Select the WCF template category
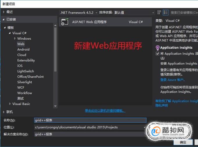Viewport: 198px width, 147px height. (21, 88)
